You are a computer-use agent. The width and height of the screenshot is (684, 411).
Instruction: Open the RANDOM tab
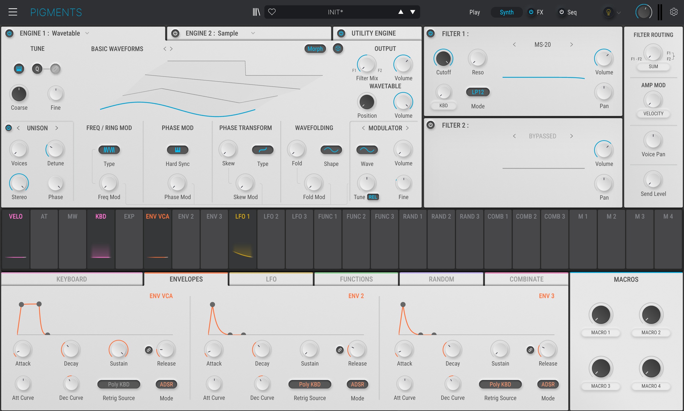pos(441,279)
